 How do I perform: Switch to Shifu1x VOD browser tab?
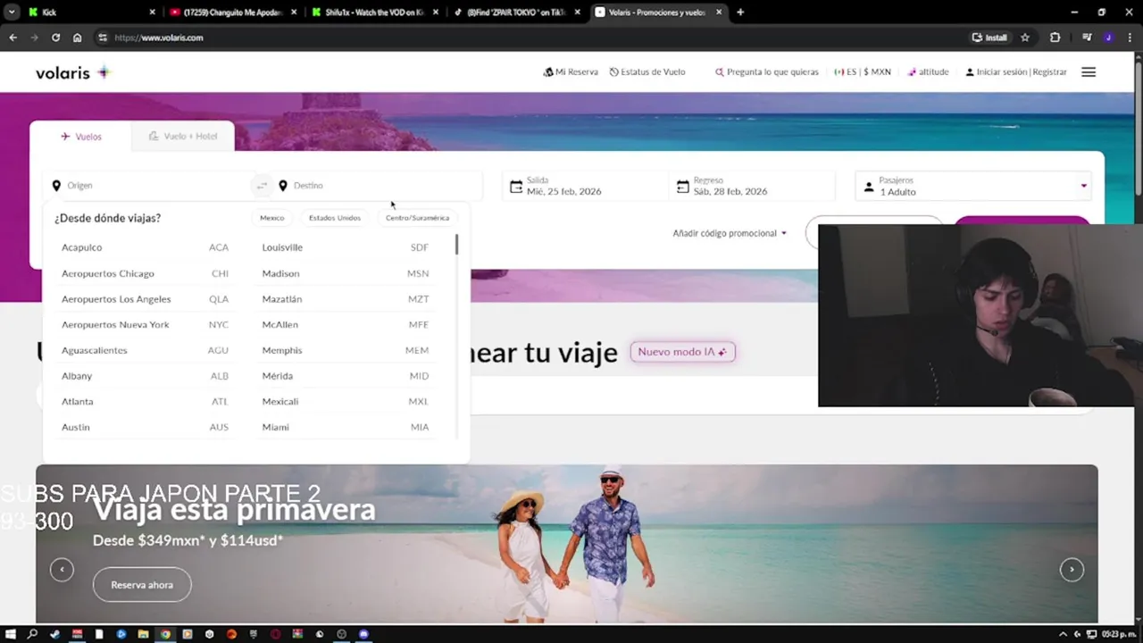pyautogui.click(x=373, y=13)
